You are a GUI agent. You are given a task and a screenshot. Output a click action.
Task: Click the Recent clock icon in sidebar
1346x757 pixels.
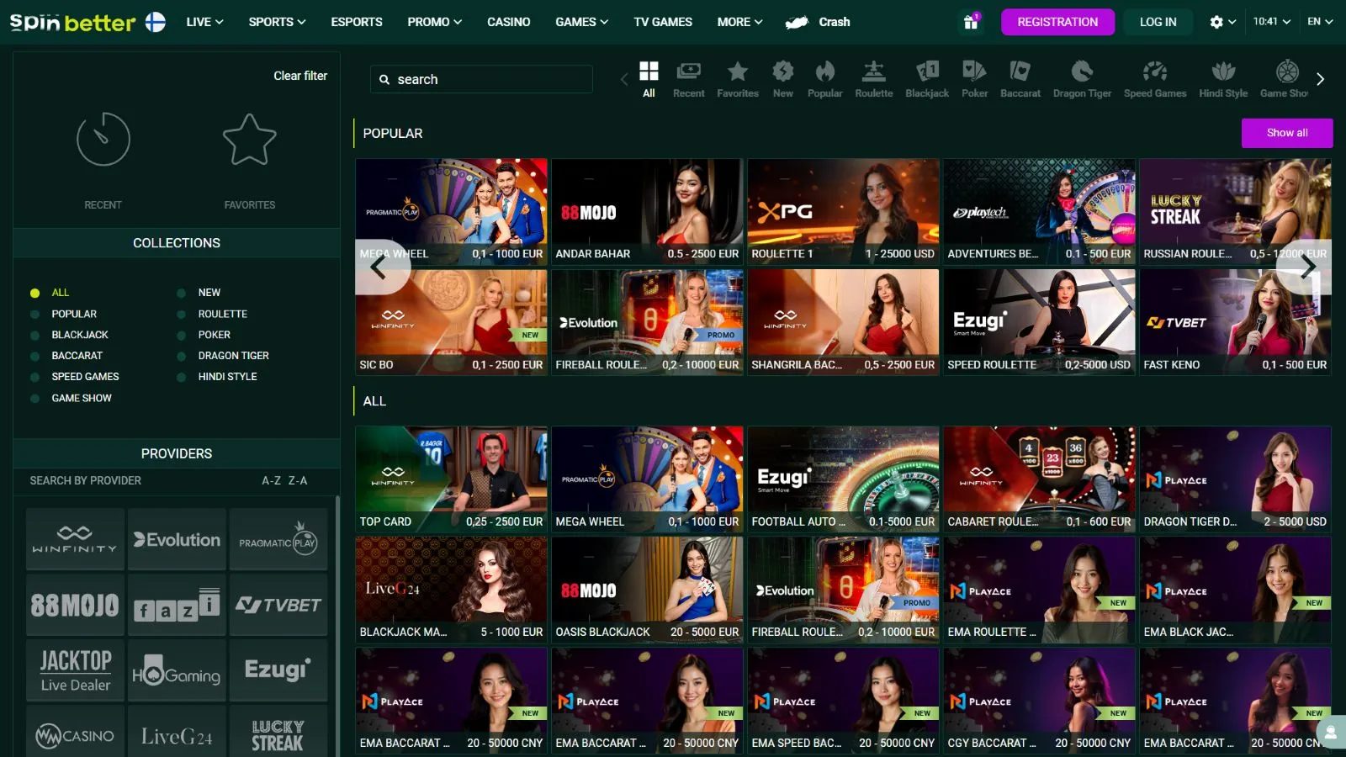point(103,140)
